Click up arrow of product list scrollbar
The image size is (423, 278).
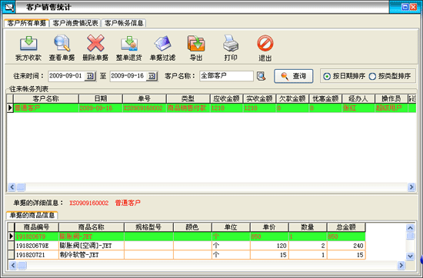pos(410,228)
